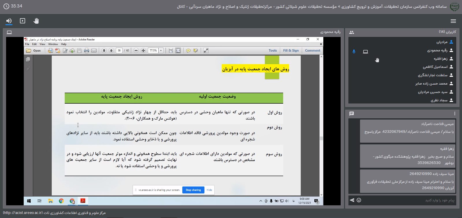Open the emoji picker in chat

coord(359,200)
